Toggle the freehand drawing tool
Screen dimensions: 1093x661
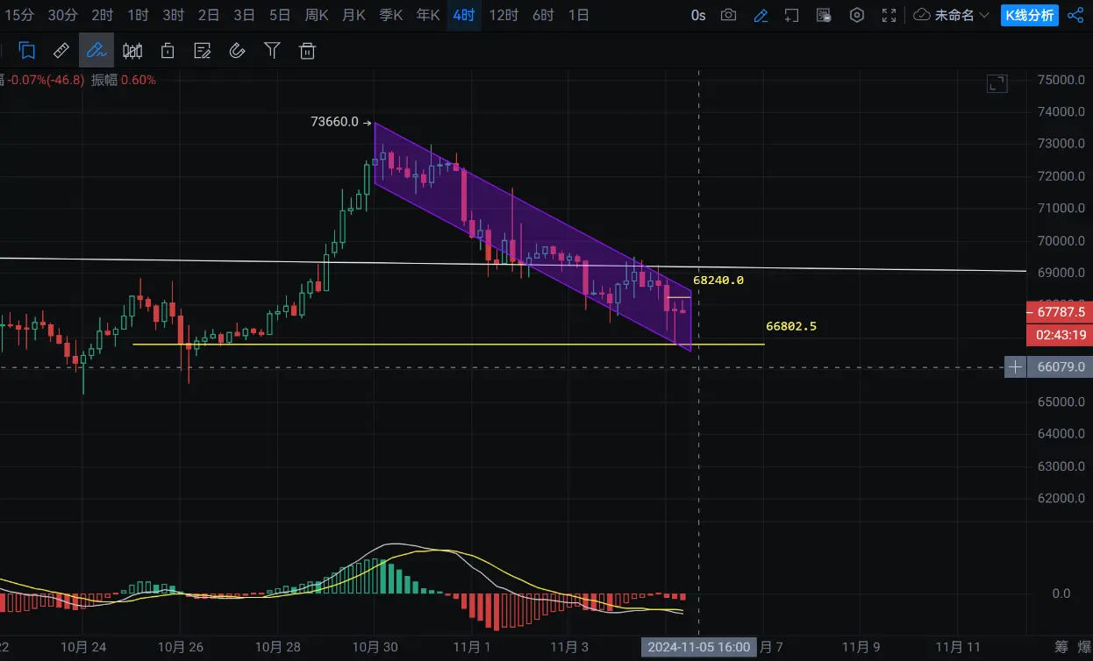tap(96, 51)
